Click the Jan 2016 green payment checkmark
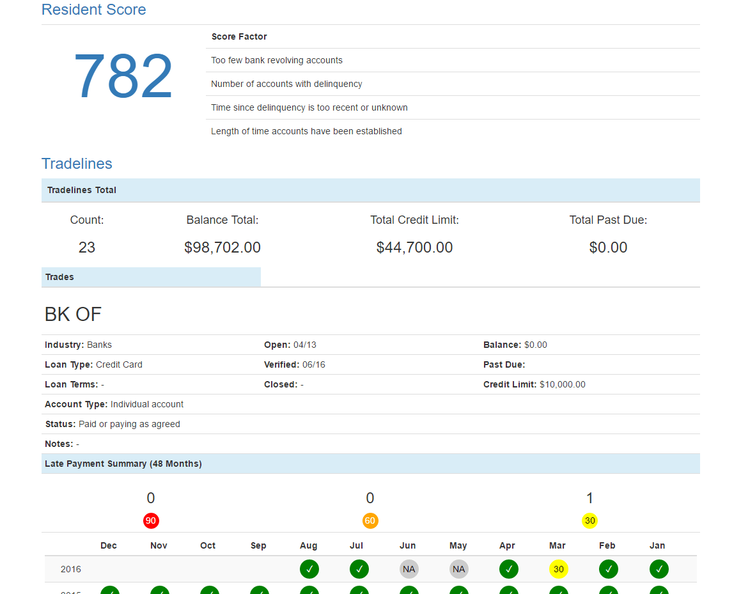This screenshot has width=741, height=594. point(659,569)
